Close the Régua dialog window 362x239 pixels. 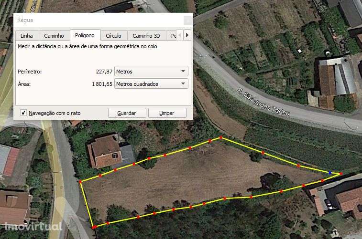(188, 21)
